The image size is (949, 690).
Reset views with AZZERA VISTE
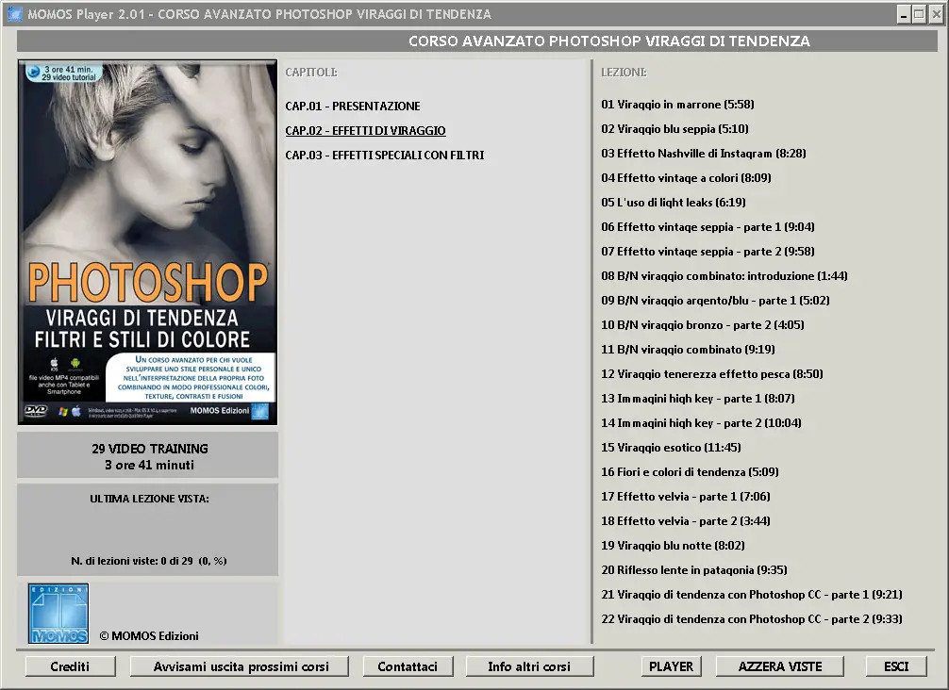[779, 666]
